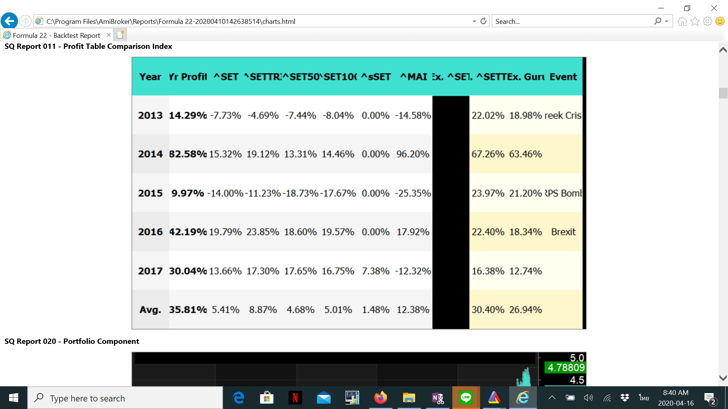
Task: Click the search magnifier icon
Action: click(x=657, y=21)
